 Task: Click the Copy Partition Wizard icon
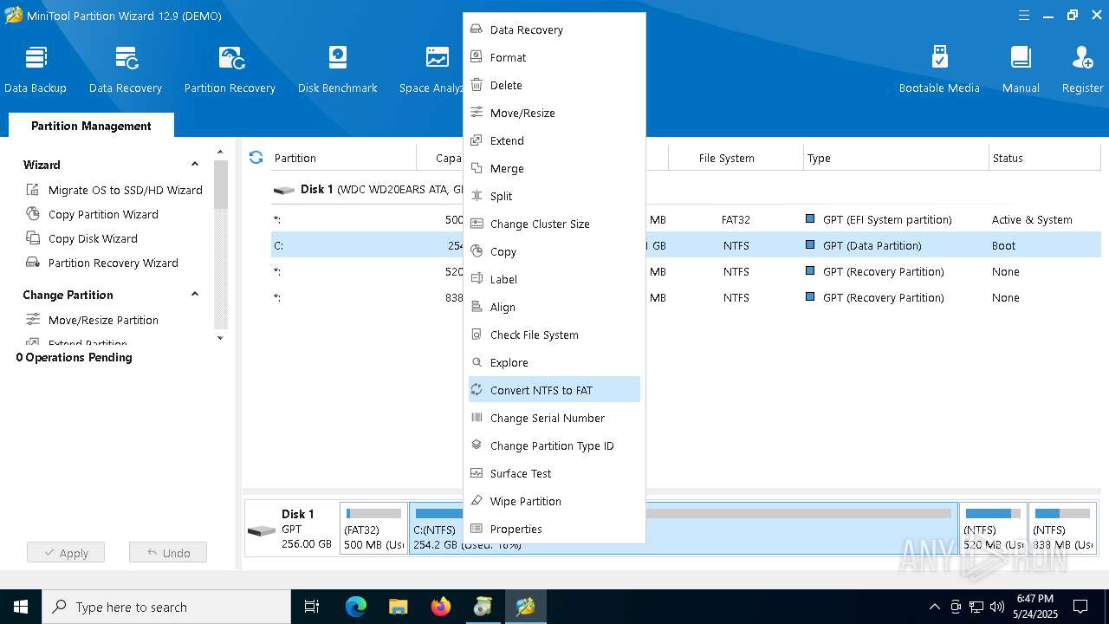[x=33, y=214]
